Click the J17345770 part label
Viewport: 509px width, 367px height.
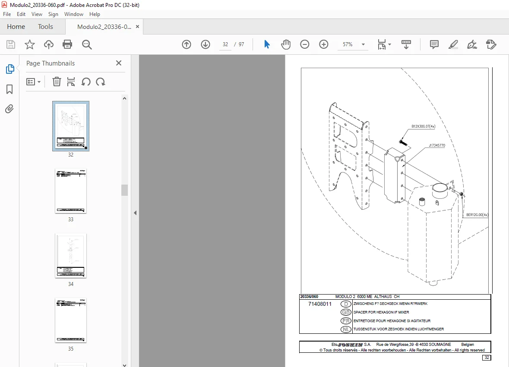click(437, 146)
